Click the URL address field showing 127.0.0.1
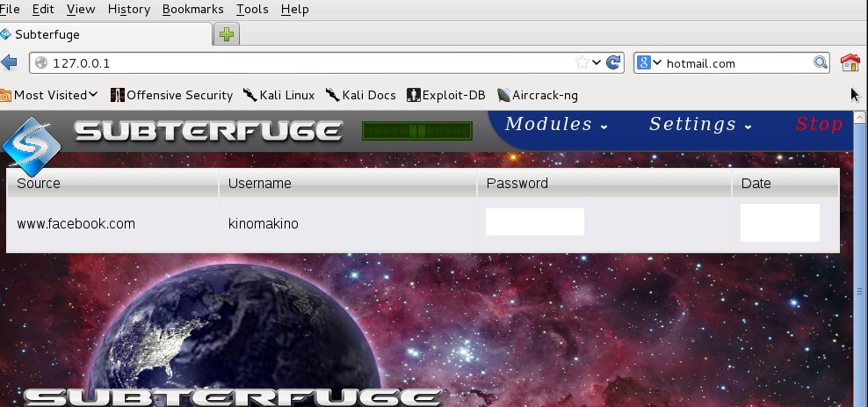This screenshot has height=407, width=868. coord(307,63)
